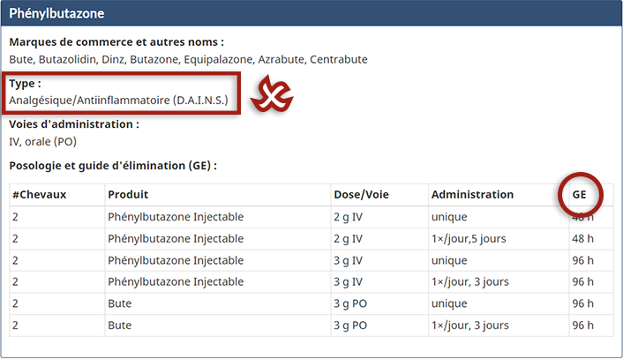Select "Posologie et guide d'élimination (GE)" heading
Screen dimensions: 623x359
(113, 166)
